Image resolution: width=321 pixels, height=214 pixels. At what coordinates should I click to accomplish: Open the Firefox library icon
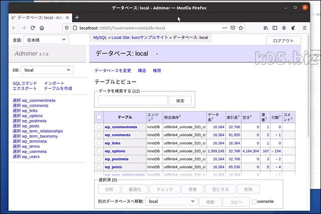point(266,28)
